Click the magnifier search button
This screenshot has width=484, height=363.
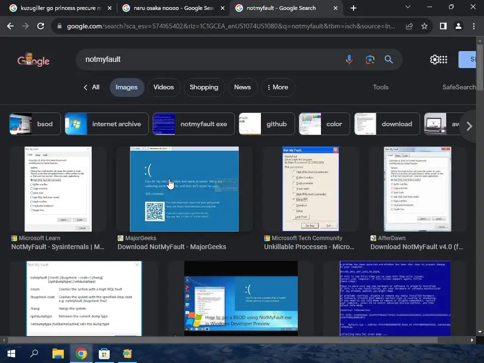point(389,59)
